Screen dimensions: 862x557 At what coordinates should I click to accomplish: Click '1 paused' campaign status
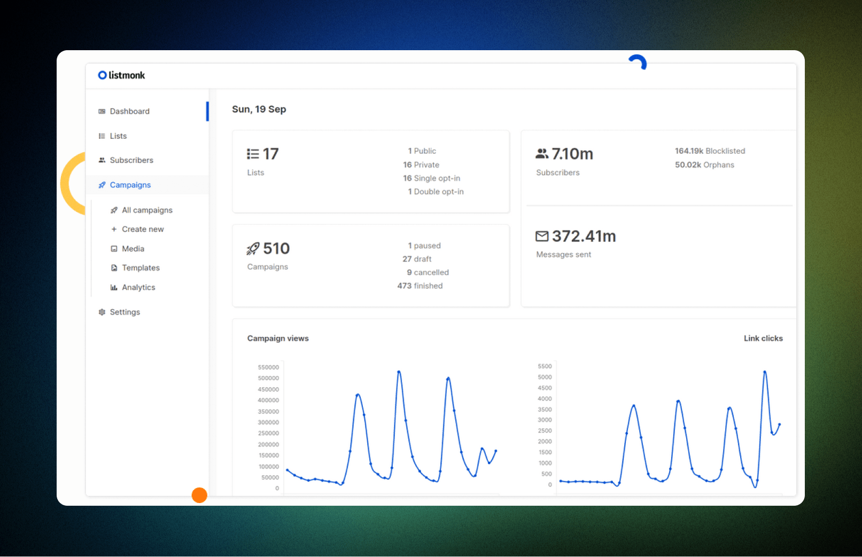pos(425,246)
